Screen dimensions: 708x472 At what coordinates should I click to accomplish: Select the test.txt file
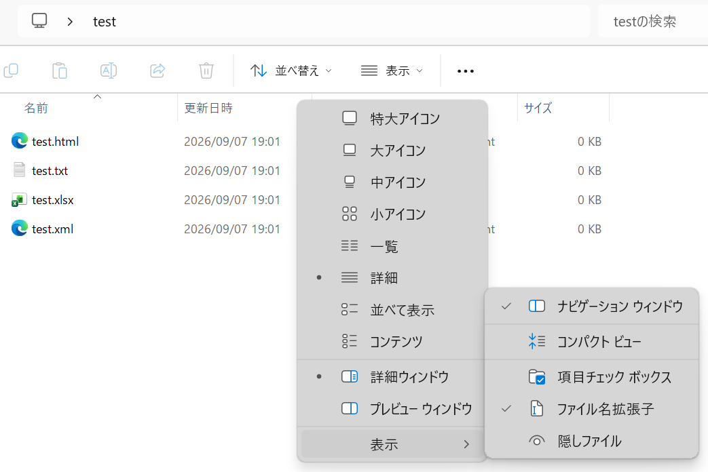(x=50, y=171)
